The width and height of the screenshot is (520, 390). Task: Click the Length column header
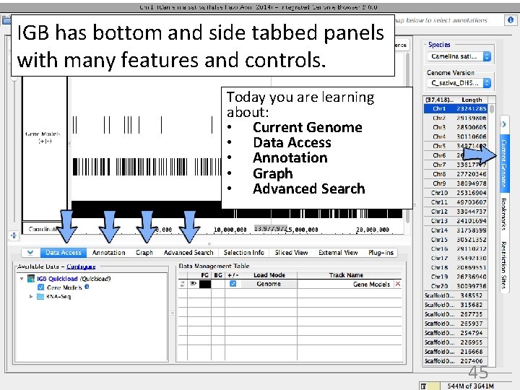pyautogui.click(x=472, y=100)
